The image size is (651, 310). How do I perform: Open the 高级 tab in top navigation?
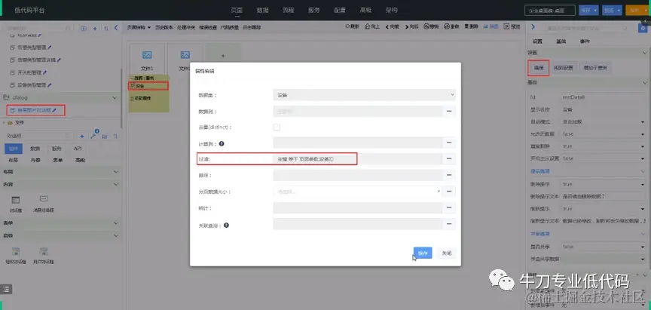tap(365, 11)
